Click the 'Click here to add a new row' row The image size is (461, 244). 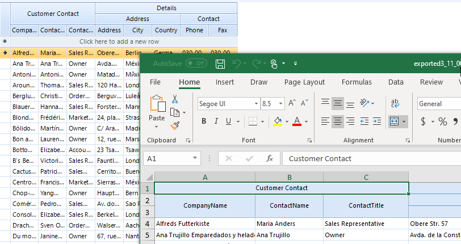coord(119,41)
